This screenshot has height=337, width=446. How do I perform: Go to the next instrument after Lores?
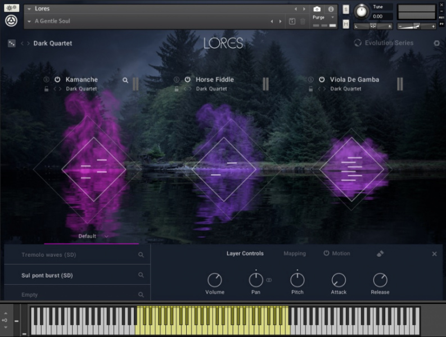(x=304, y=9)
